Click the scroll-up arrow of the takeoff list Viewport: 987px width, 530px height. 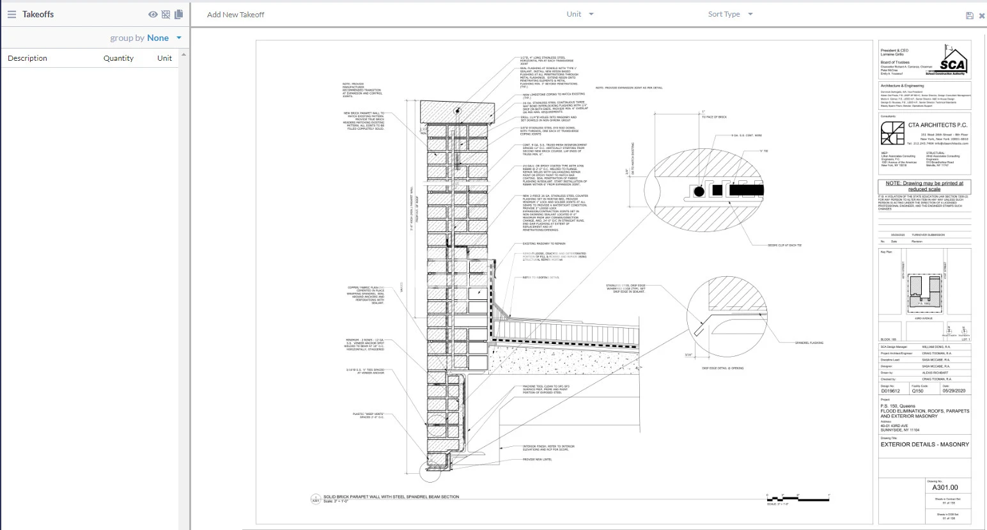[184, 55]
